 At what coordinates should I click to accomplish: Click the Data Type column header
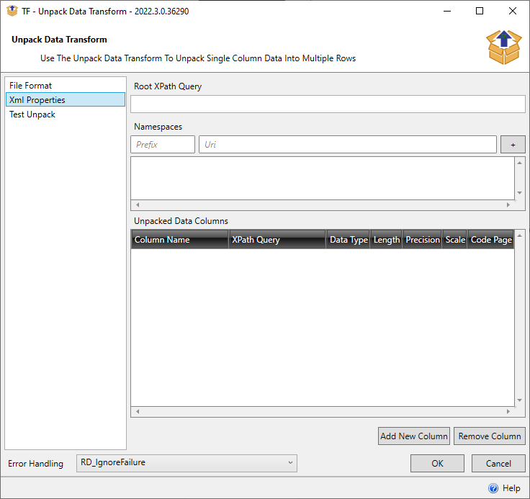pos(348,239)
